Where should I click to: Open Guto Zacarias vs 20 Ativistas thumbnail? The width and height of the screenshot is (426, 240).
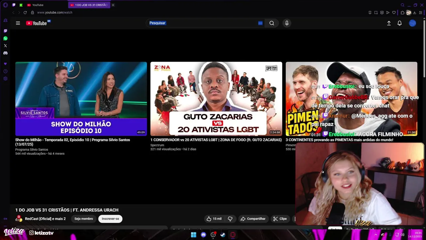(216, 99)
